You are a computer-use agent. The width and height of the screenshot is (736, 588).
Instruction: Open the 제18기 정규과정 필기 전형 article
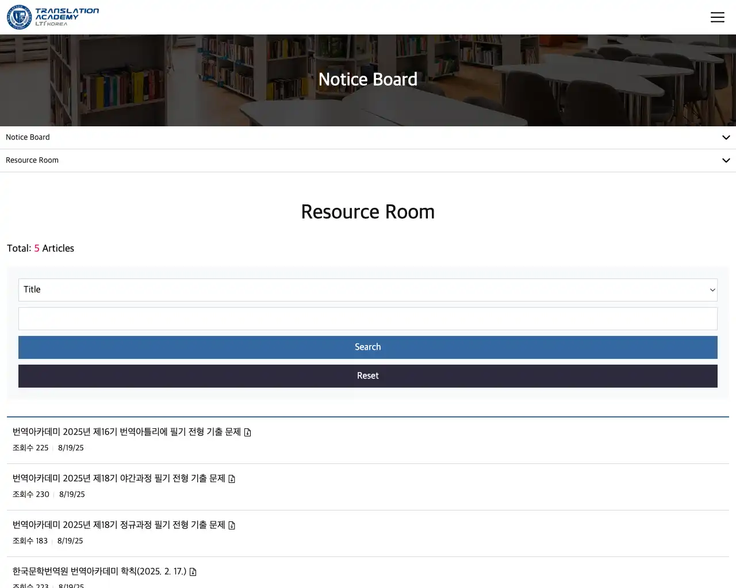(x=118, y=525)
